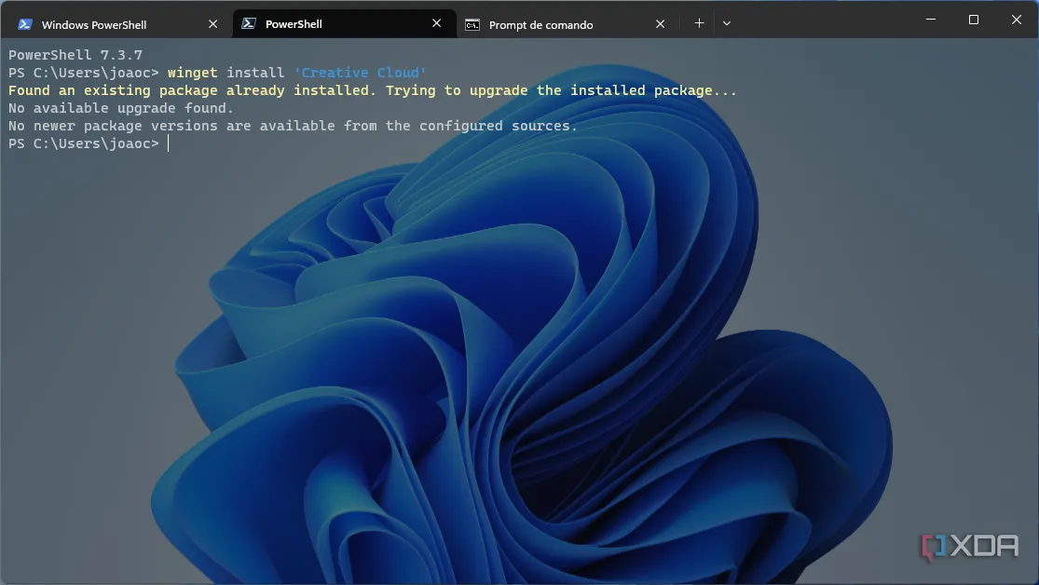This screenshot has height=585, width=1039.
Task: Close the active PowerShell tab
Action: (x=437, y=24)
